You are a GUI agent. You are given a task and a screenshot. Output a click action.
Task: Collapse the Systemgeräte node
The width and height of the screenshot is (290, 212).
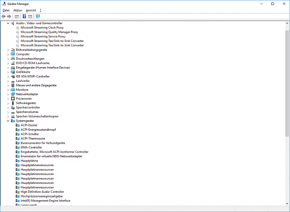click(8, 121)
